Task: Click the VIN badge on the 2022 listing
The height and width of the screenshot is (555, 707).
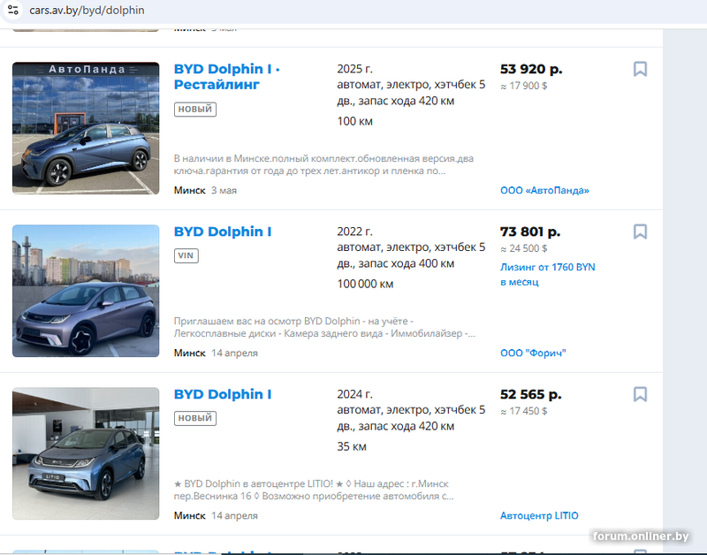Action: pyautogui.click(x=186, y=255)
